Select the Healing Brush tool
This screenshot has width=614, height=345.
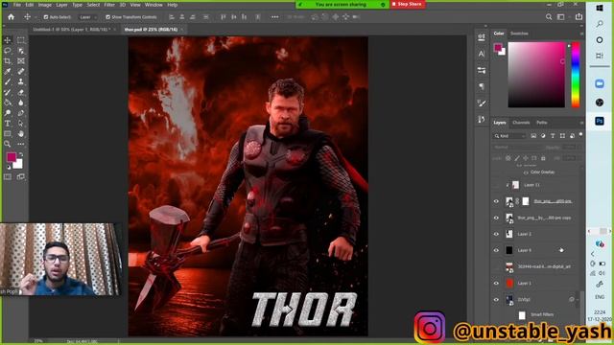coord(21,72)
